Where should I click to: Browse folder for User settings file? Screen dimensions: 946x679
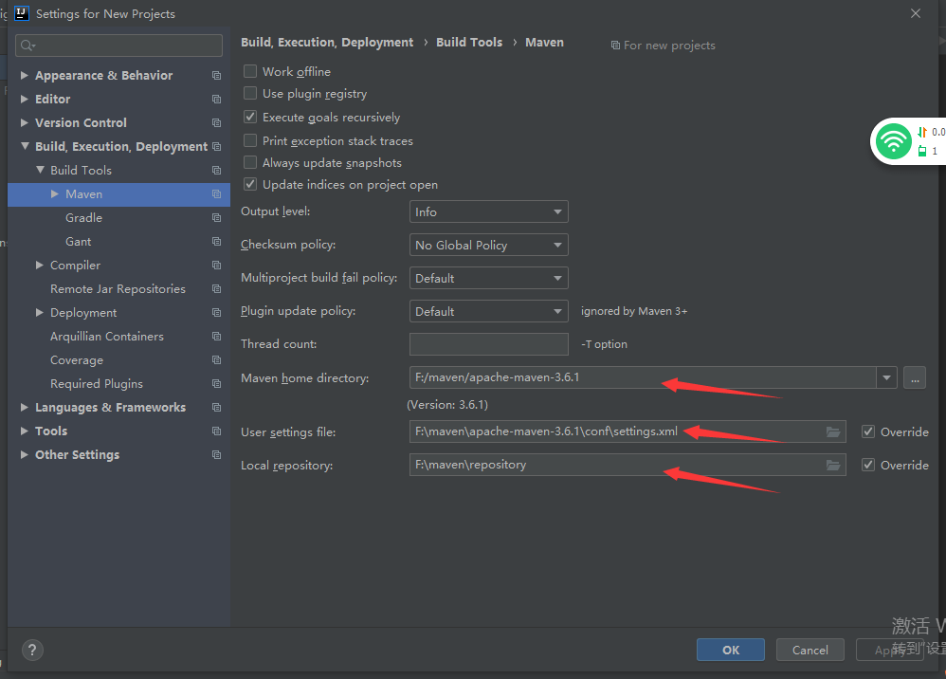832,431
